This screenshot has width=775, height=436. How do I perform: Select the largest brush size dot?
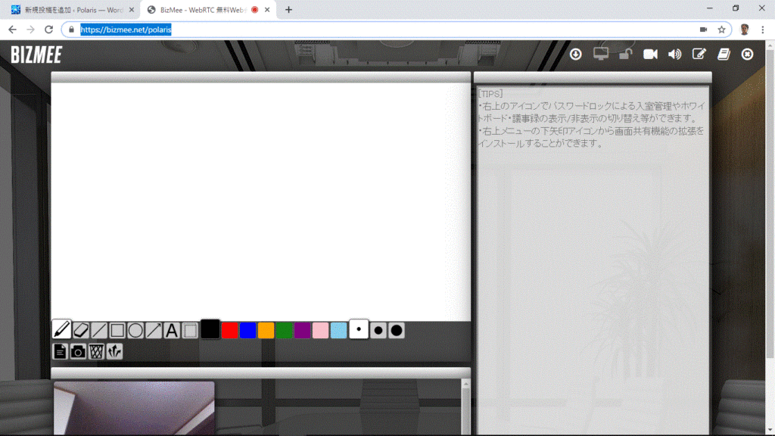(x=396, y=330)
